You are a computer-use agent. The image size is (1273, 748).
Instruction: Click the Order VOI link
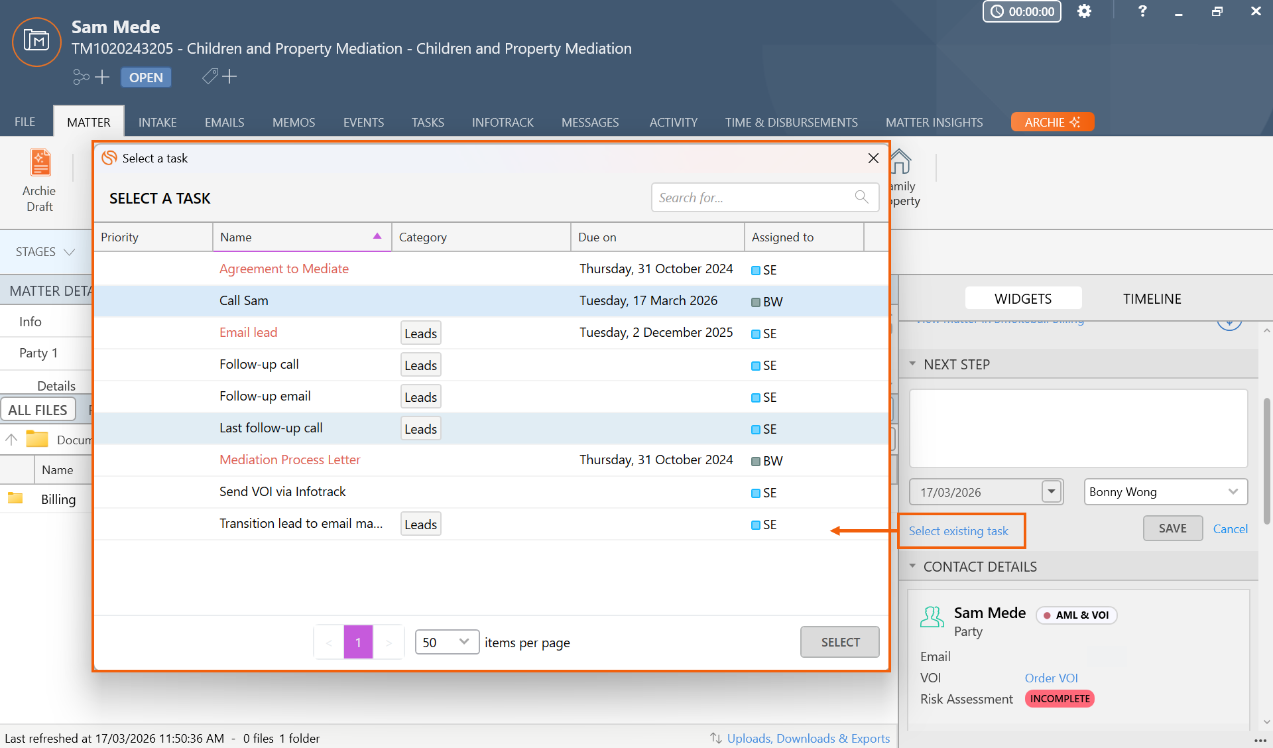click(1051, 678)
